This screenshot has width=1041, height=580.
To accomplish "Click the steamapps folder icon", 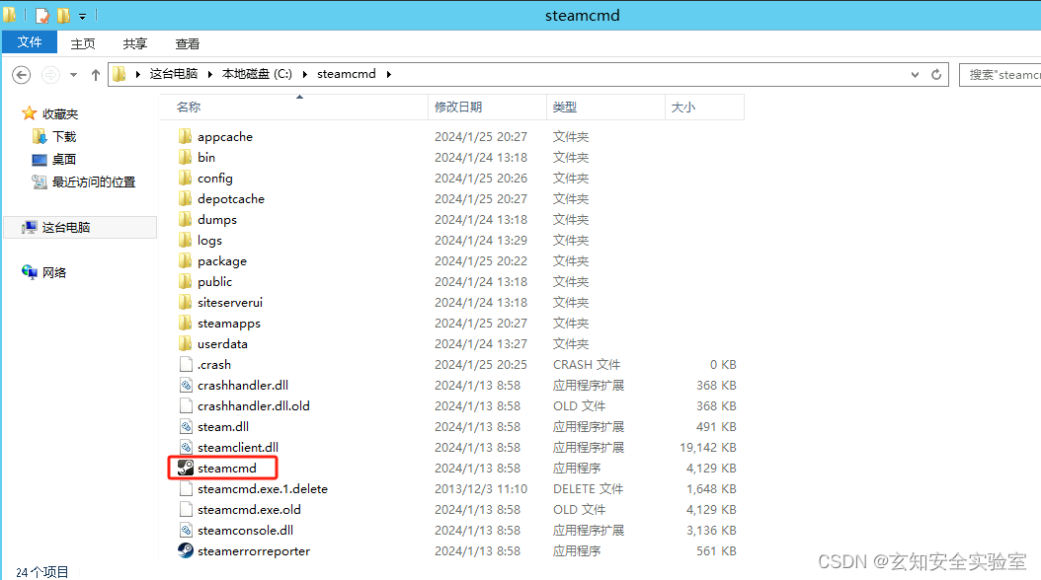I will [x=186, y=323].
